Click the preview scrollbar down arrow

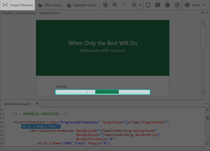click(x=203, y=93)
